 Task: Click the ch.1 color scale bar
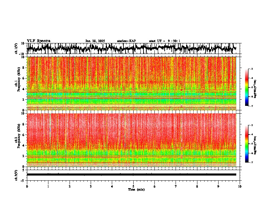pyautogui.click(x=246, y=87)
